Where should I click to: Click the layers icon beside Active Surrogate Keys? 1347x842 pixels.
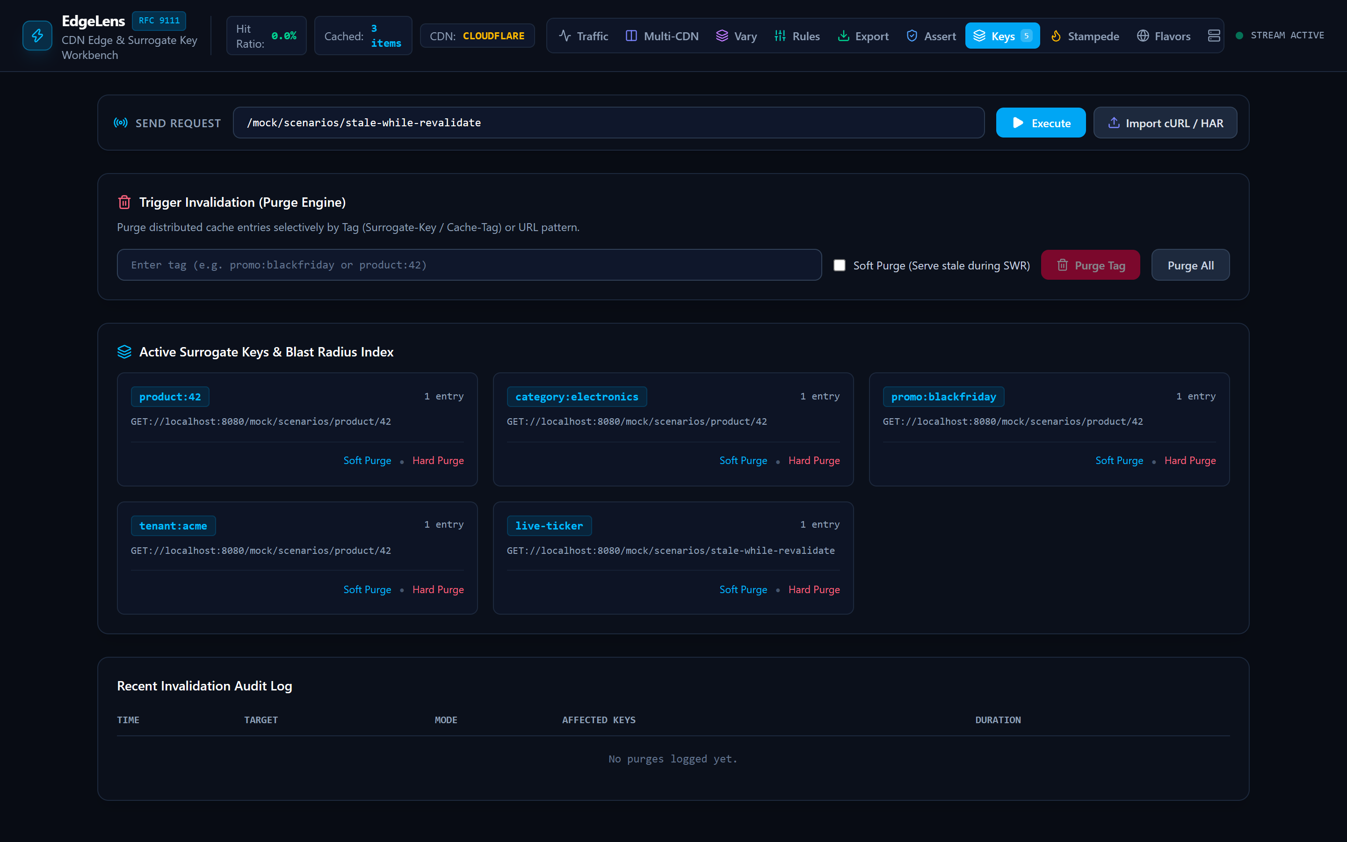[x=124, y=352]
